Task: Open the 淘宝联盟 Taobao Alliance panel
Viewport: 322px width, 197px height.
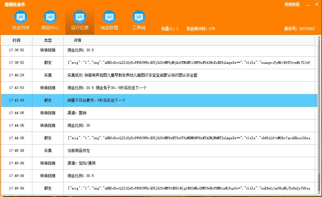Action: pos(109,19)
